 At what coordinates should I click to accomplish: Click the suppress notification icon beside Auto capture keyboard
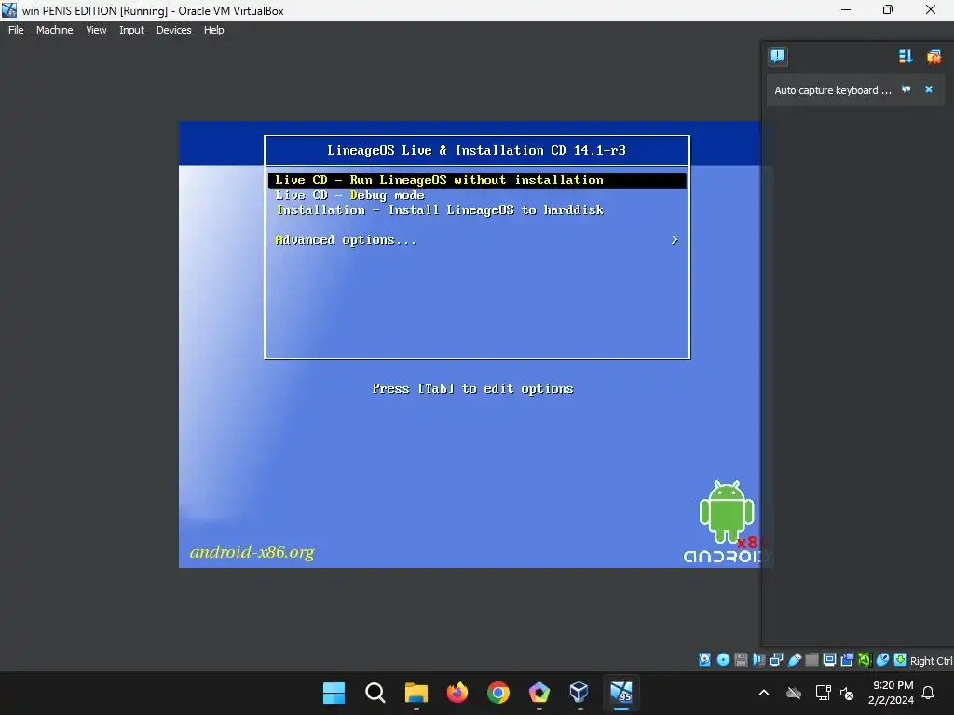click(906, 89)
